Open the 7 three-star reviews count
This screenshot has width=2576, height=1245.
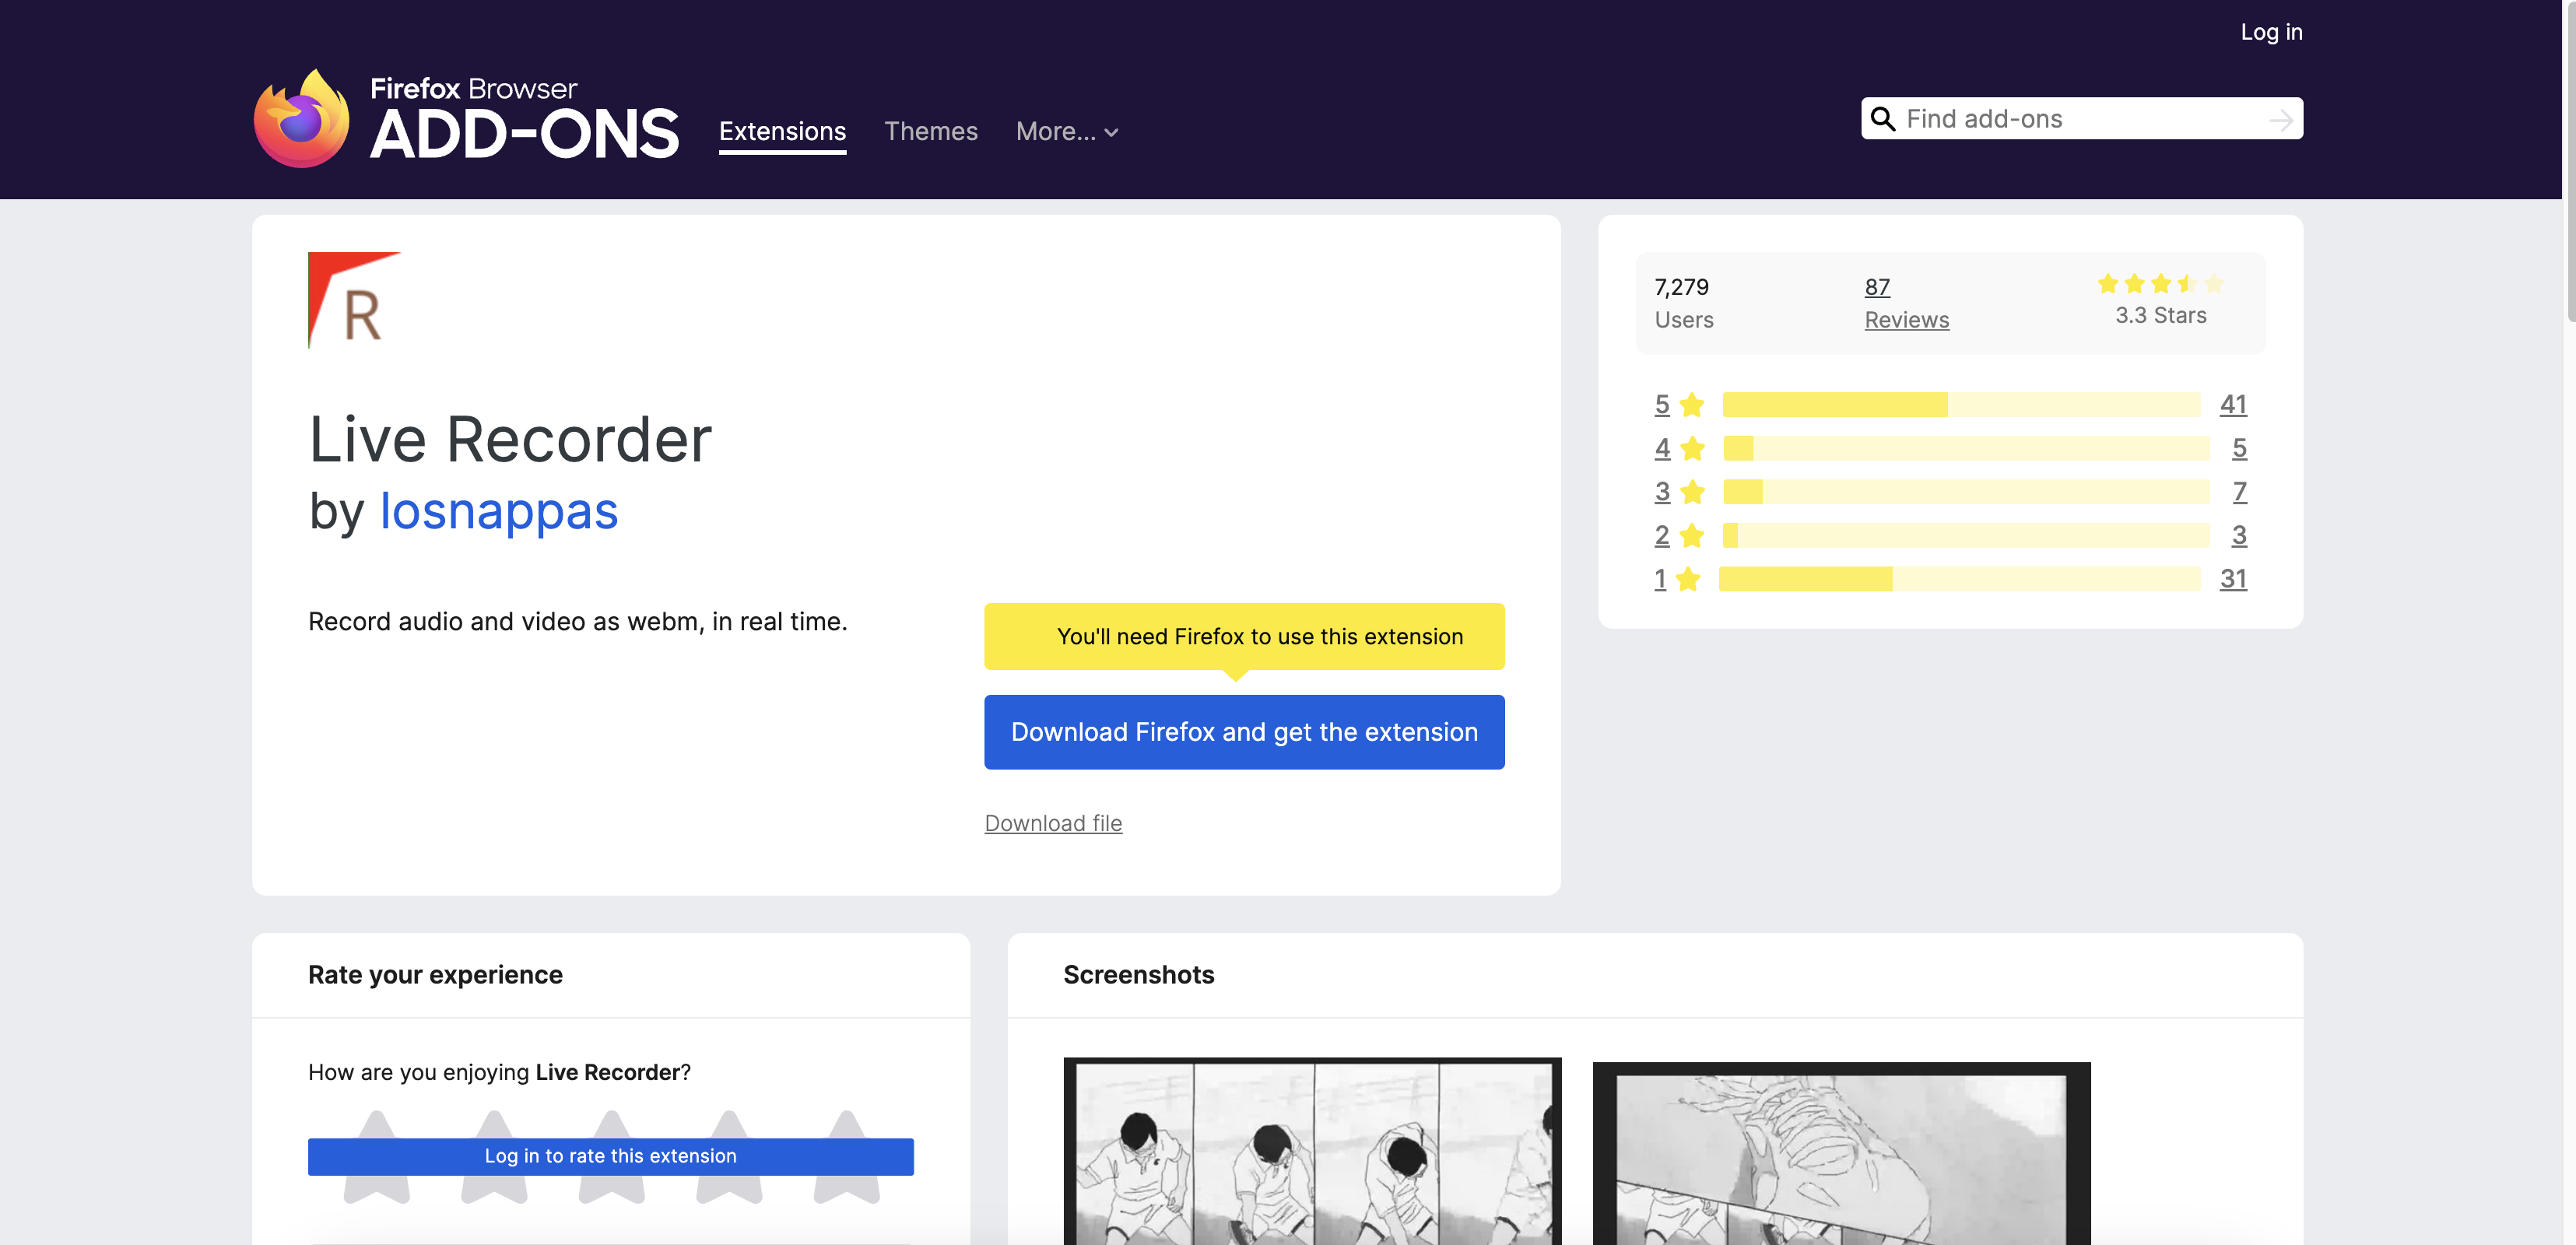coord(2240,492)
